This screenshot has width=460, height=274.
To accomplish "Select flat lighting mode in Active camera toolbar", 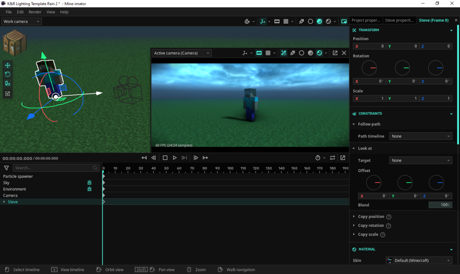I will [292, 53].
